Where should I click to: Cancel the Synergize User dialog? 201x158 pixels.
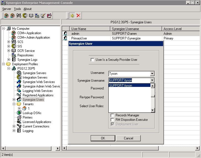point(129,138)
